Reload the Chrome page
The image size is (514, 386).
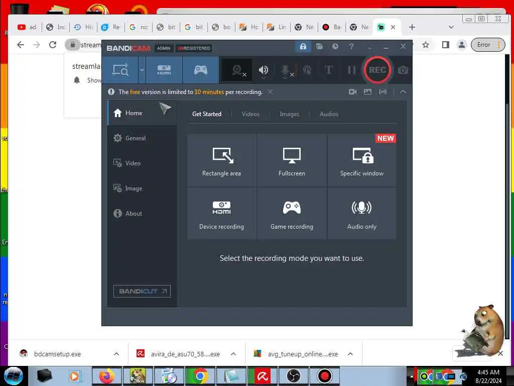tap(52, 45)
